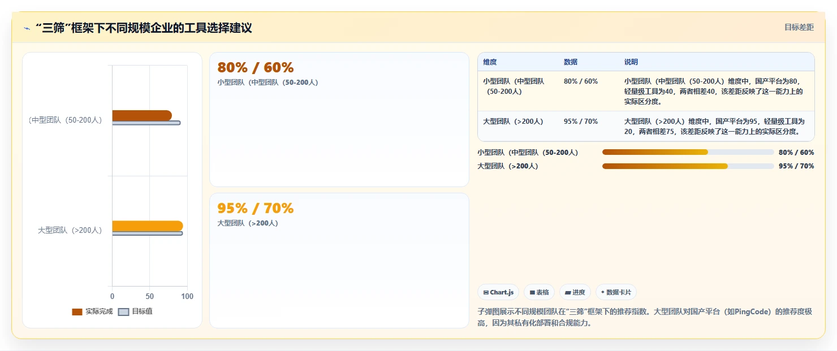837x351 pixels.
Task: Click the 数据卡片 chip
Action: tap(616, 292)
